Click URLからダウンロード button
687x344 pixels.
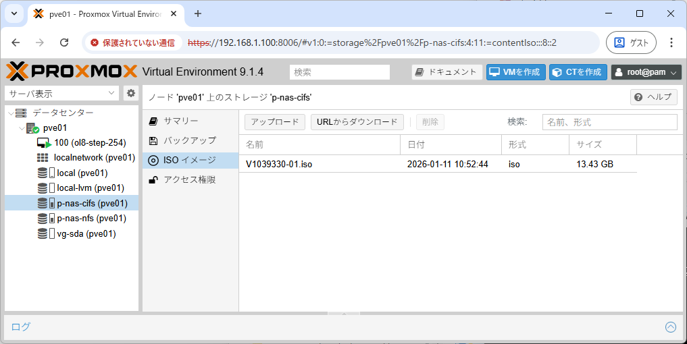[x=357, y=122]
